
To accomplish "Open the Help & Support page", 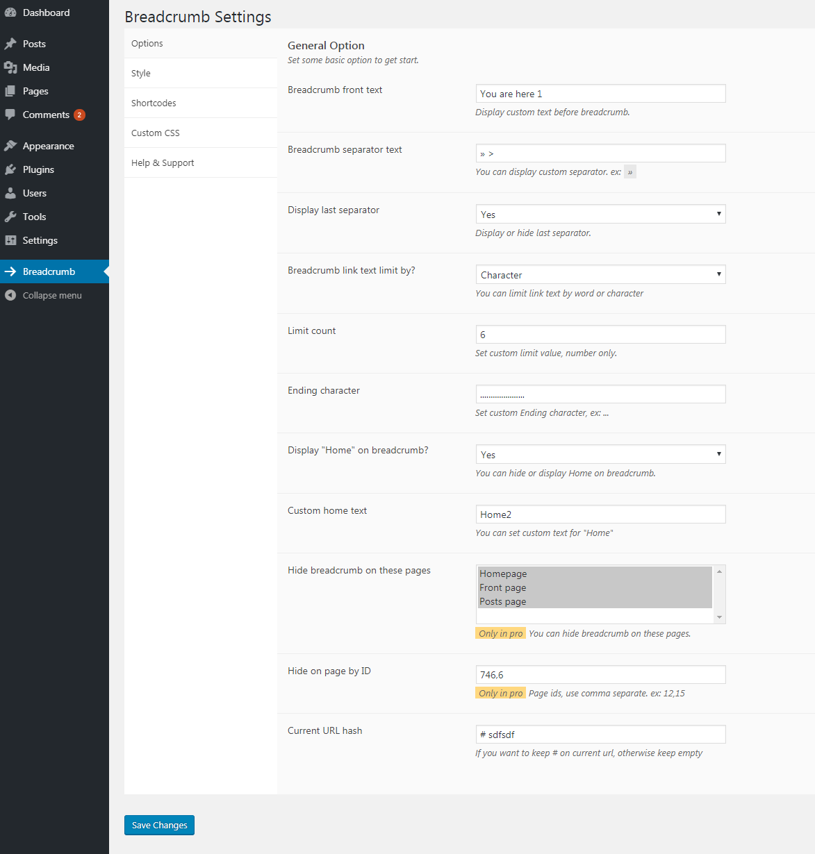I will 163,162.
